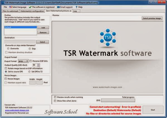Image resolution: width=167 pixels, height=118 pixels.
Task: Click the green checkmark registered icon
Action: coord(30,7)
